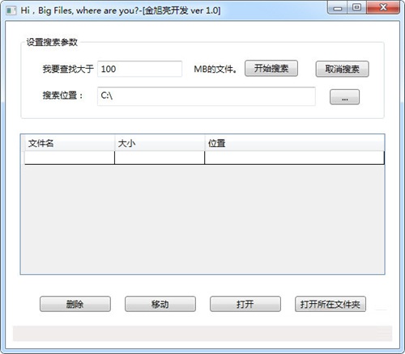Select the empty first row filename cell
The width and height of the screenshot is (405, 354).
[x=70, y=158]
